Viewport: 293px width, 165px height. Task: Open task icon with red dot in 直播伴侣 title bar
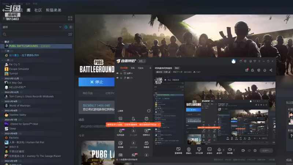point(241,61)
